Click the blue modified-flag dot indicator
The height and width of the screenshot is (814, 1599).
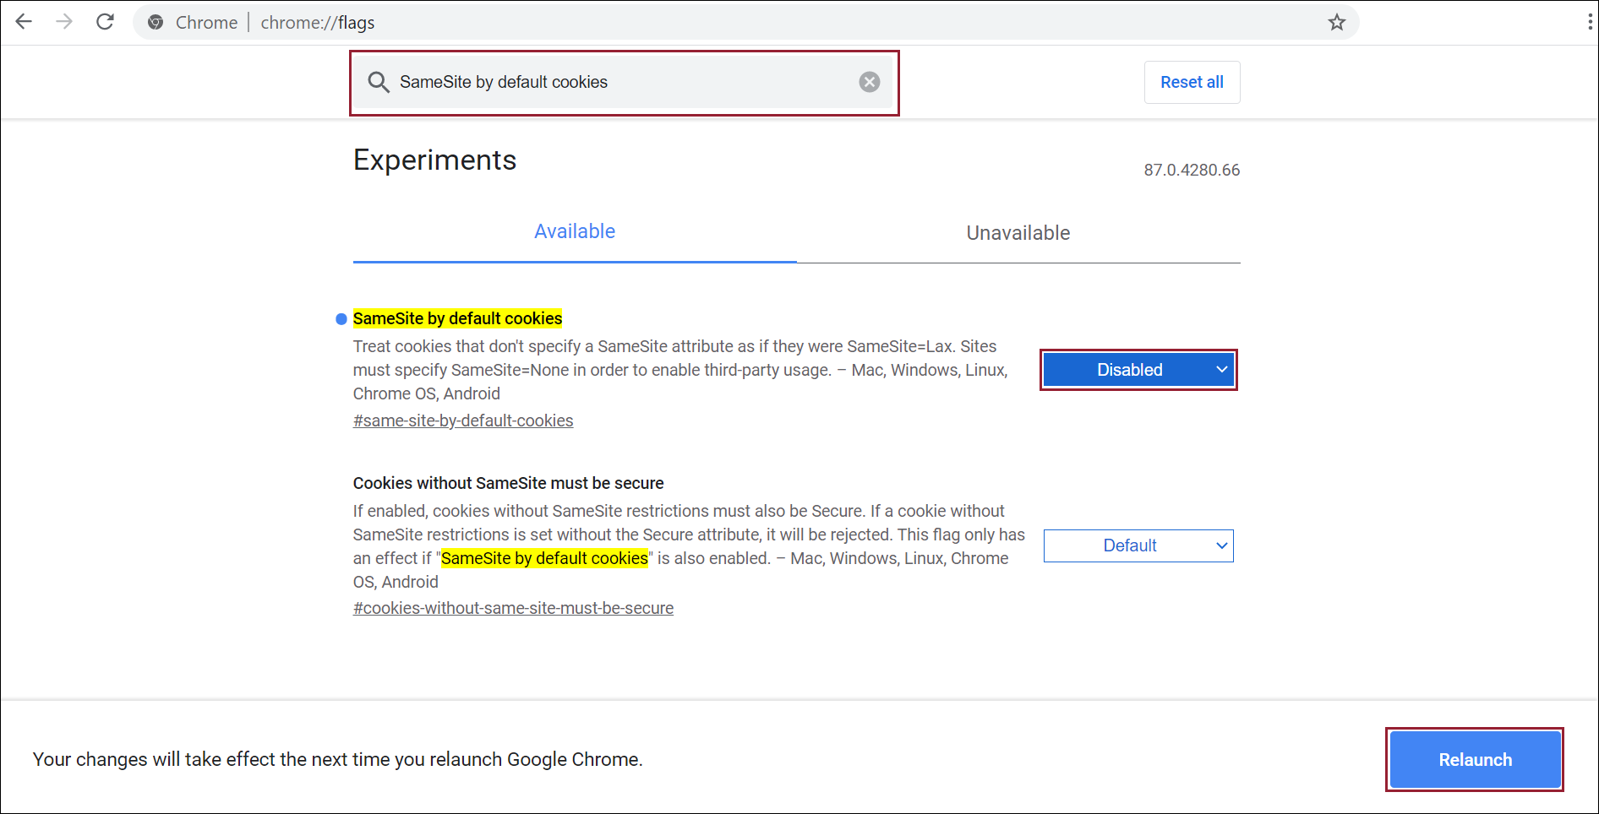341,319
